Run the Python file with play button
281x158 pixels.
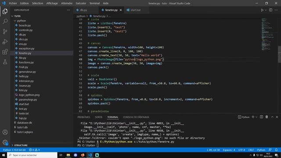coord(262,10)
